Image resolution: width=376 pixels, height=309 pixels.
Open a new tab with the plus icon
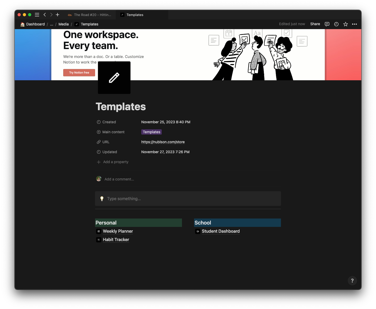(x=58, y=15)
